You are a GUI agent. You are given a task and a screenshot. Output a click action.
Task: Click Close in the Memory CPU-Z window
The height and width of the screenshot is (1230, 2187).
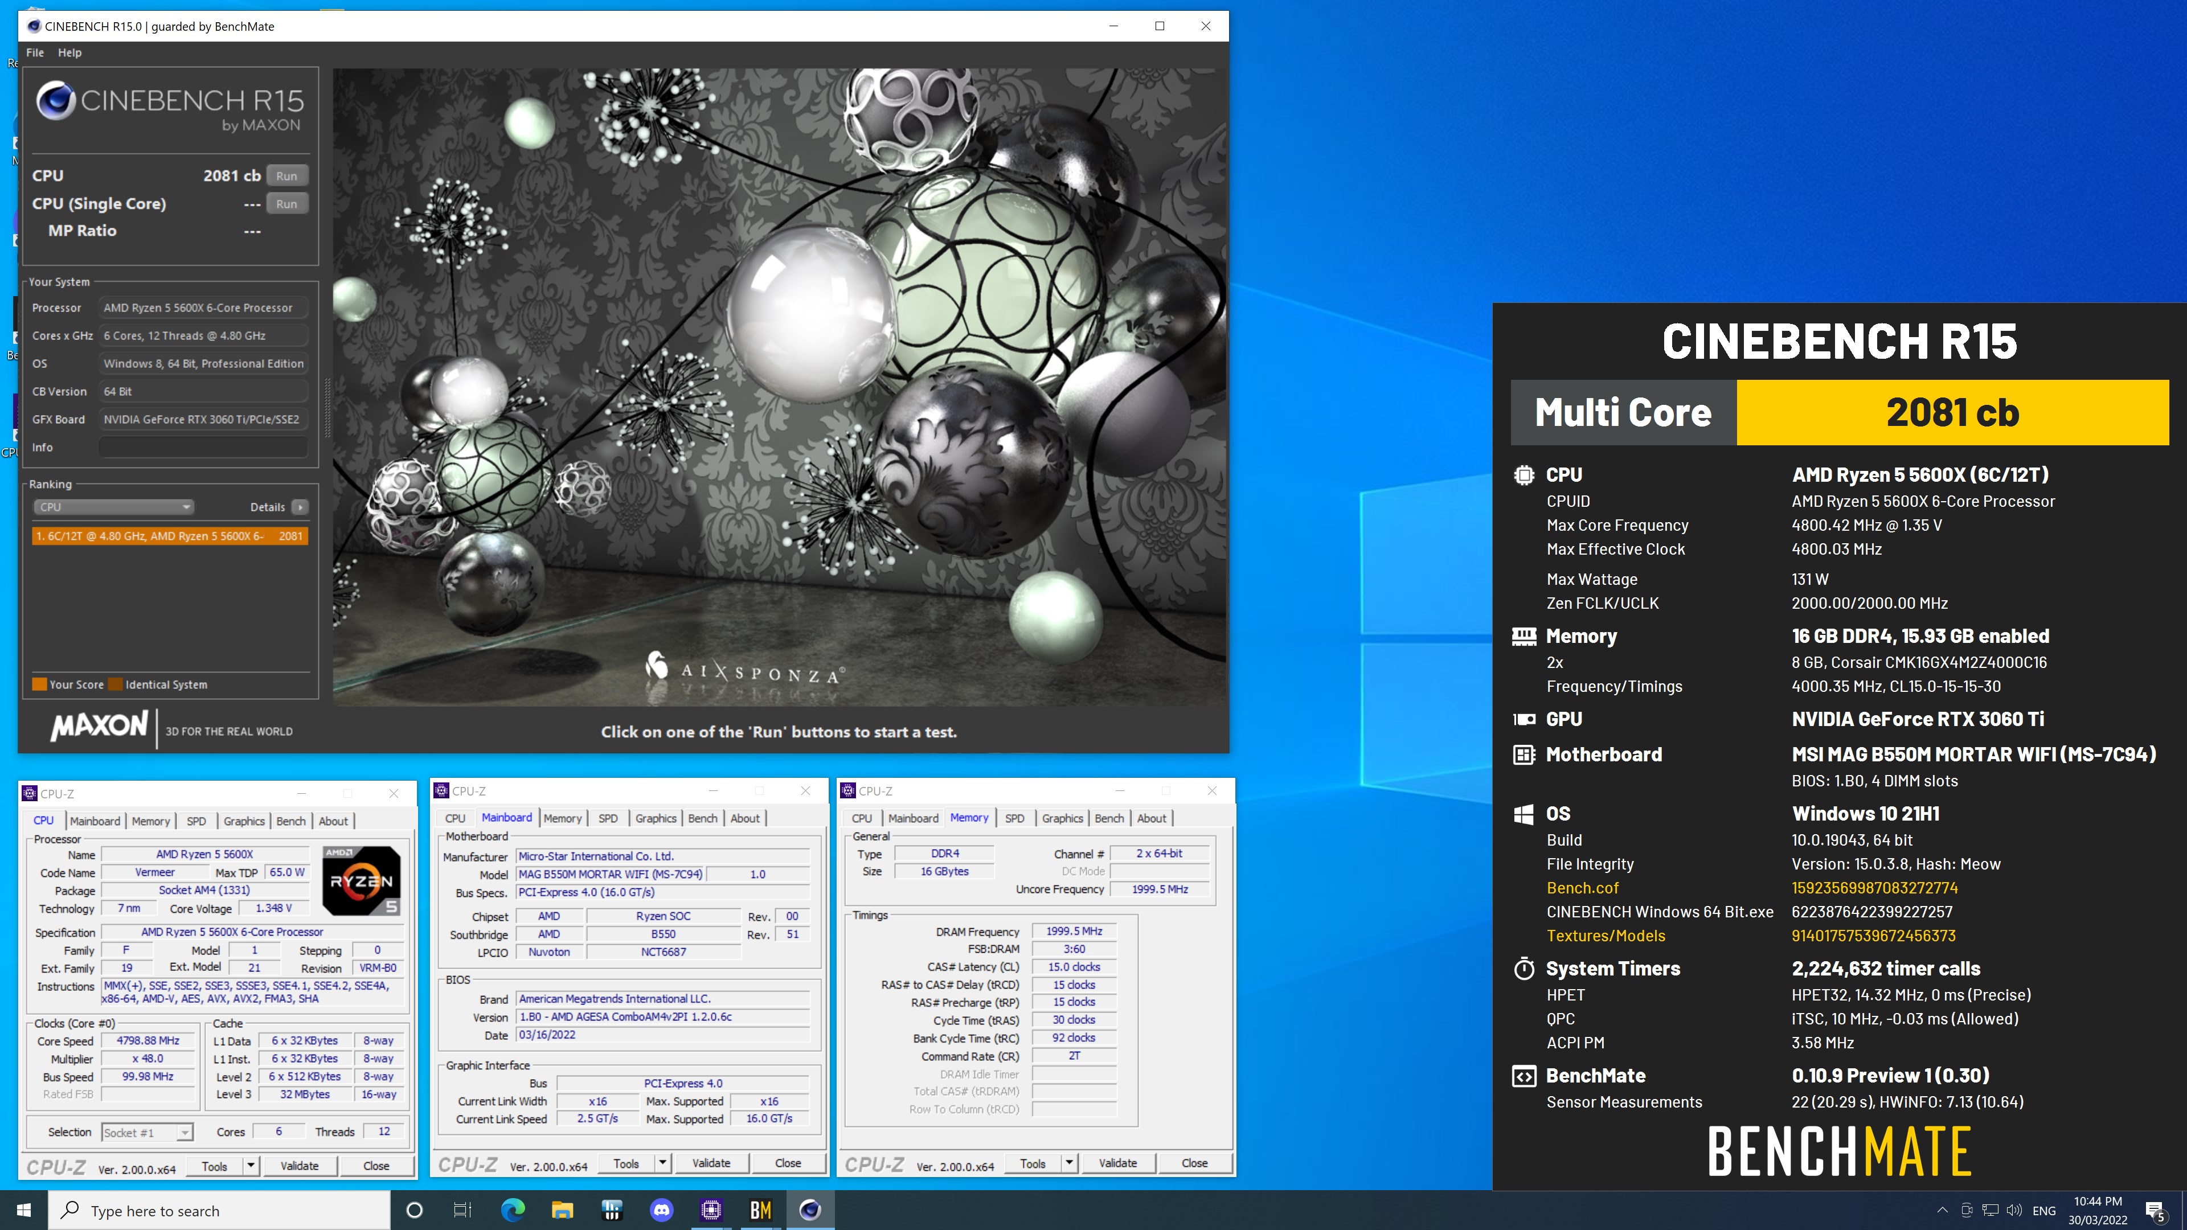[x=1194, y=1163]
